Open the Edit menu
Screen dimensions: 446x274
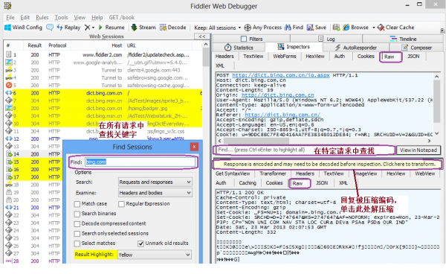point(25,17)
